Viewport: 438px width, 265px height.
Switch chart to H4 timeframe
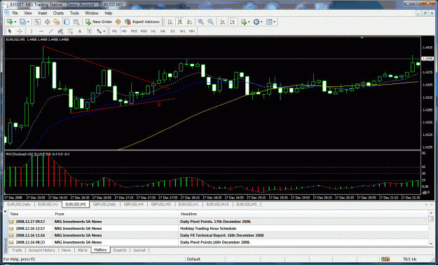tap(163, 31)
